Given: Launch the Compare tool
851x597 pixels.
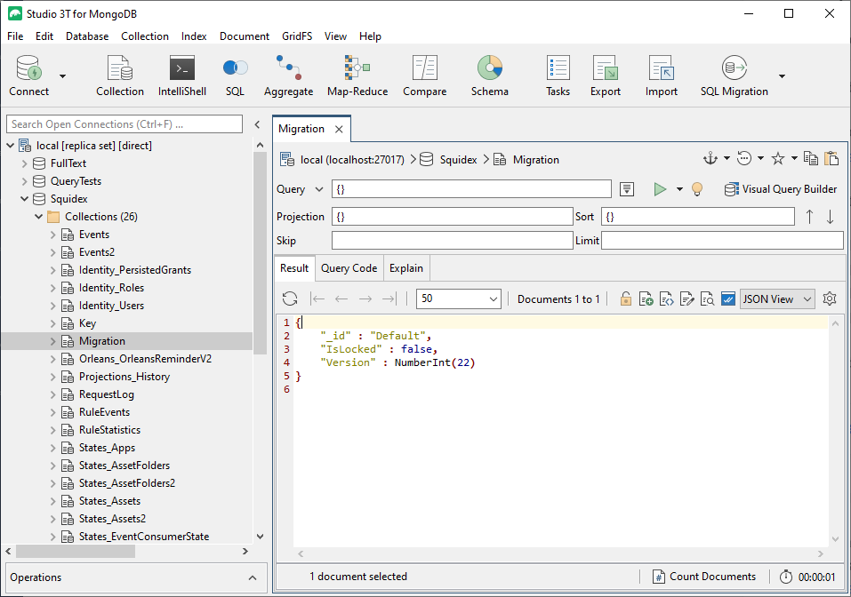Looking at the screenshot, I should pyautogui.click(x=424, y=76).
